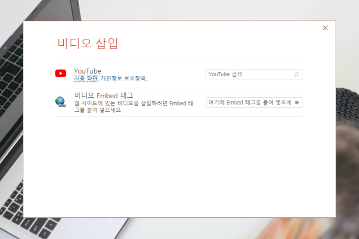Viewport: 359px width, 239px height.
Task: Click the magnifier icon in YouTube search
Action: point(297,74)
